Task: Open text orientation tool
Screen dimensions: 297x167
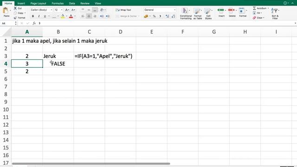Action: [102, 10]
